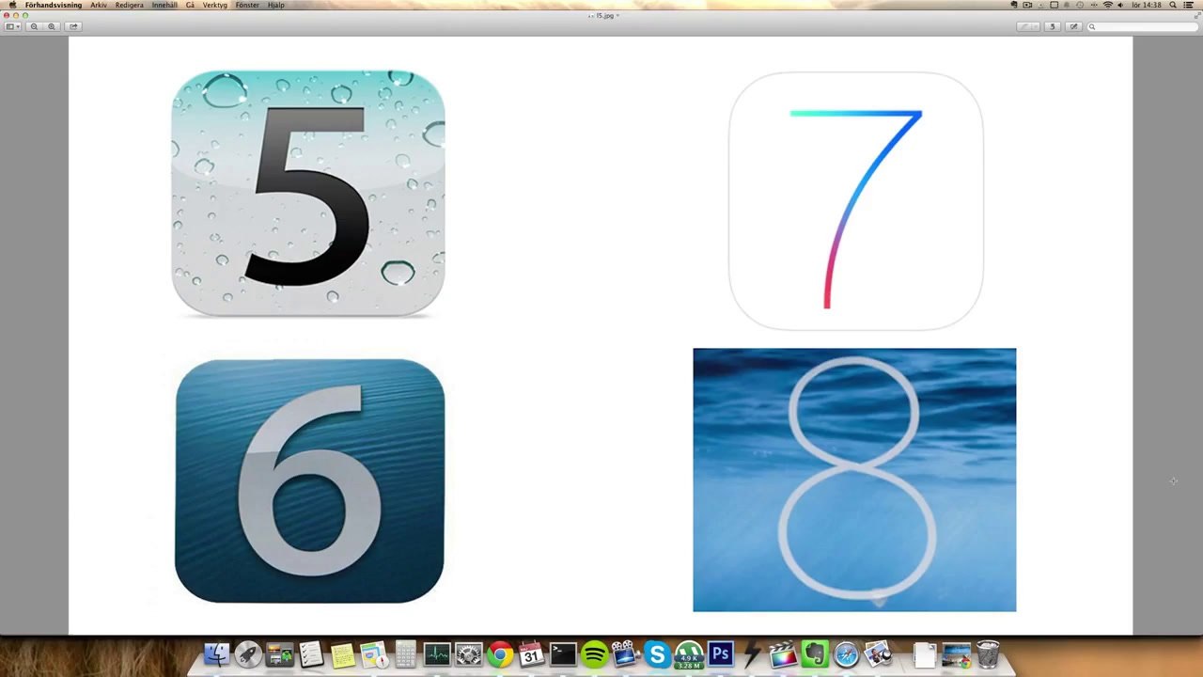Enter full screen with the window corner arrows
Image resolution: width=1203 pixels, height=677 pixels.
[x=1196, y=16]
